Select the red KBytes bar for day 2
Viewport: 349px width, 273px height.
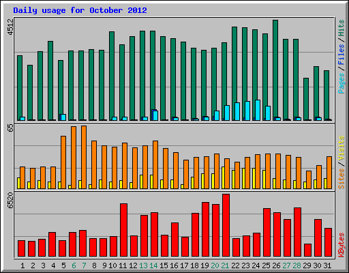tap(32, 248)
